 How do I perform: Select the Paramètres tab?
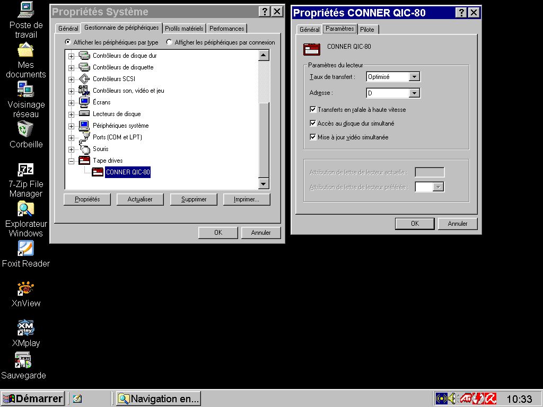pyautogui.click(x=340, y=29)
